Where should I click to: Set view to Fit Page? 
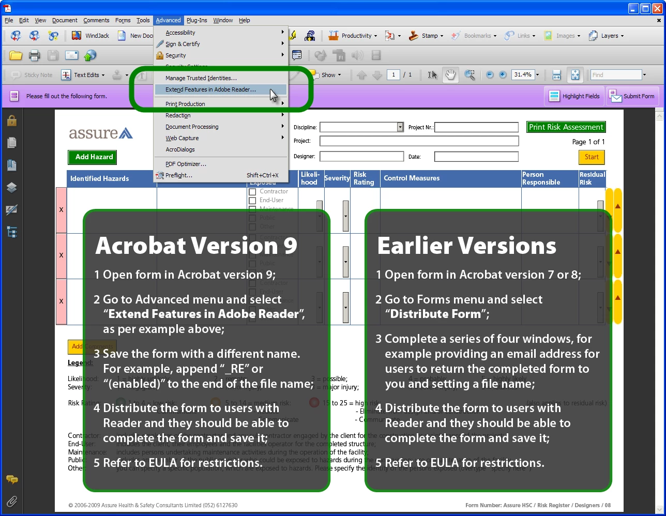[575, 75]
